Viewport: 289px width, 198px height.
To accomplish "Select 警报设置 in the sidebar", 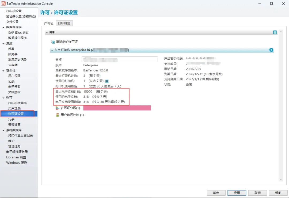I will (14, 125).
